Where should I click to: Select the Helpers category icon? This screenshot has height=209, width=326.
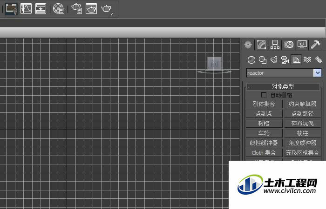pos(296,60)
